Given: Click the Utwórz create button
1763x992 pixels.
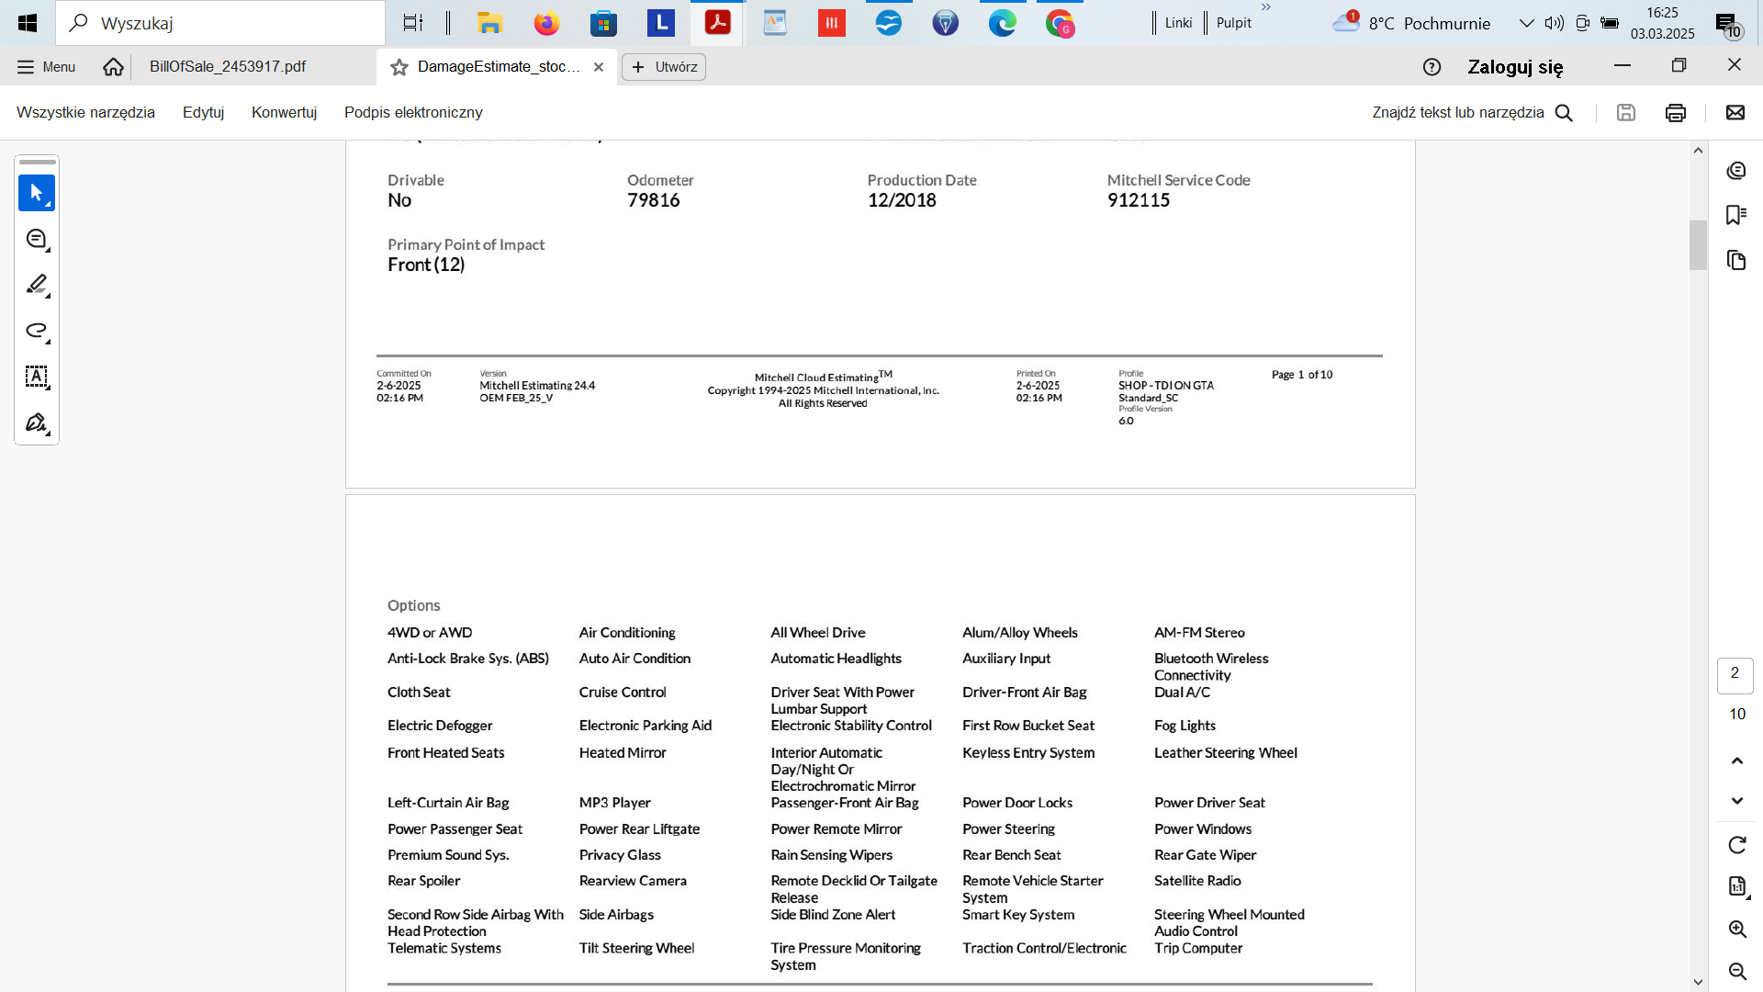Looking at the screenshot, I should [x=664, y=67].
